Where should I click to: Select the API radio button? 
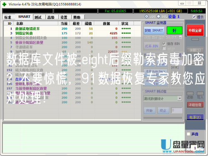click(x=146, y=17)
